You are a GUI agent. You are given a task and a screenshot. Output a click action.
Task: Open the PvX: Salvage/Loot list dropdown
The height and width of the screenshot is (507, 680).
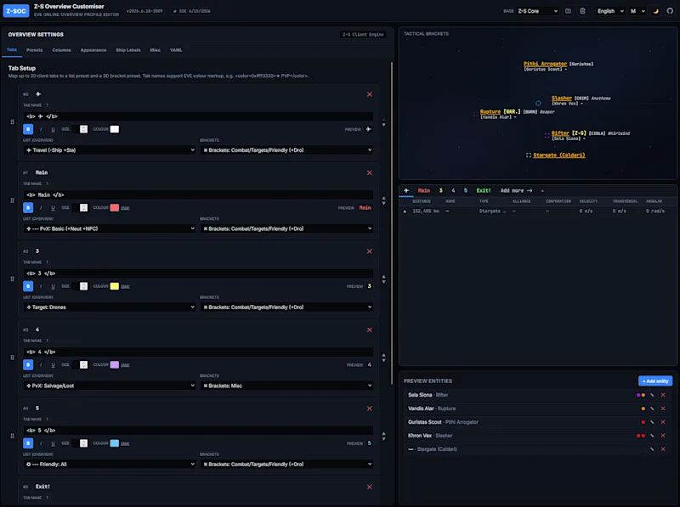click(x=110, y=386)
